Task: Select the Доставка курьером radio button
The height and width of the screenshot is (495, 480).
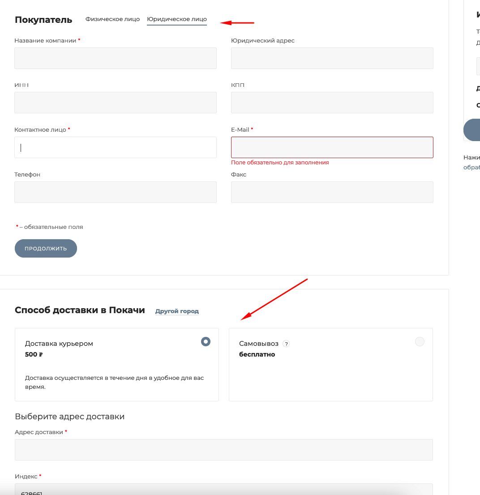Action: (206, 342)
